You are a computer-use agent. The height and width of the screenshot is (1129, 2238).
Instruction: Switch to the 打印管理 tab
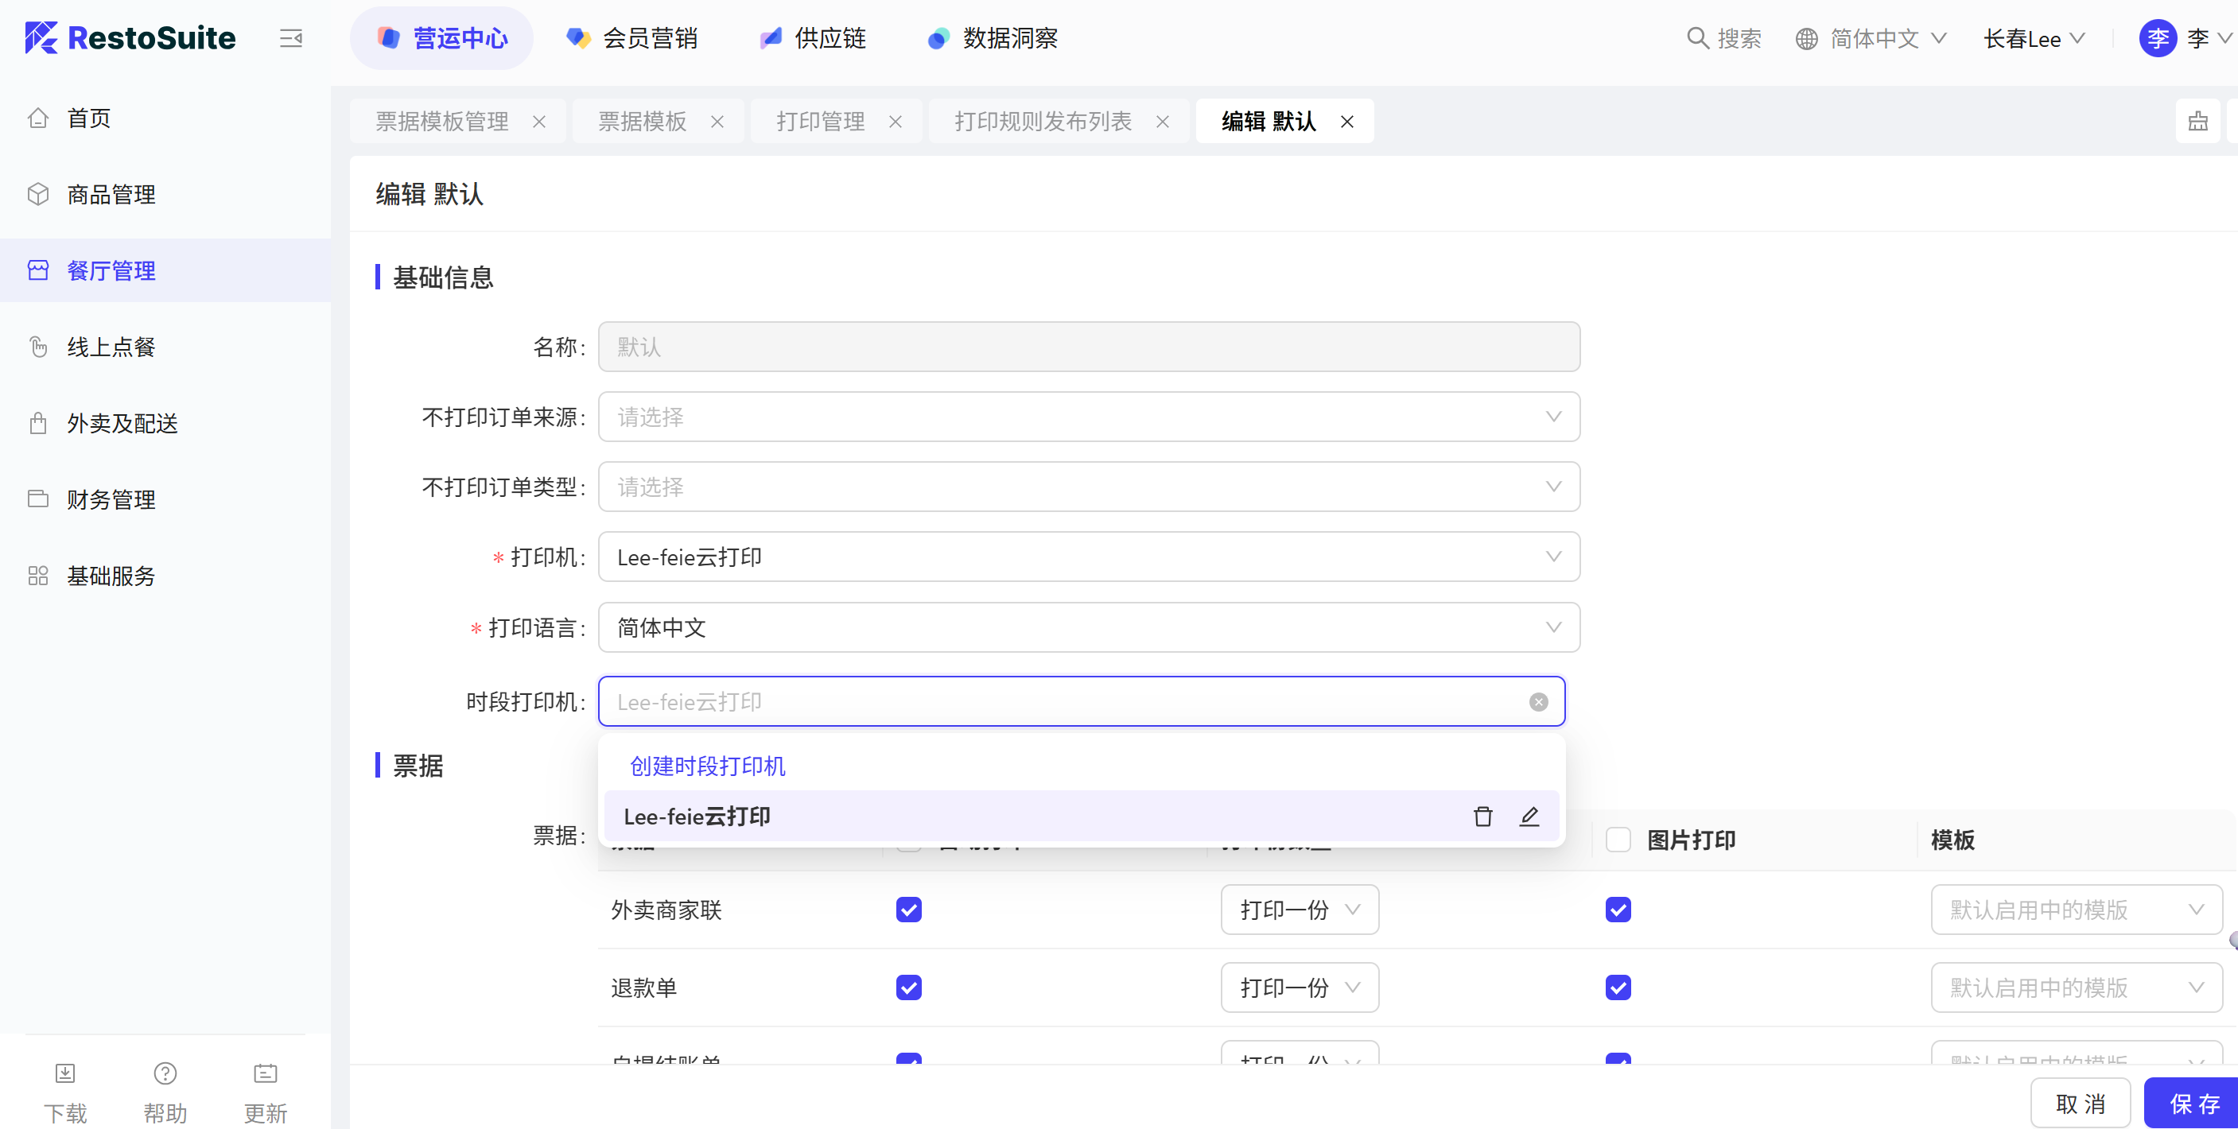pyautogui.click(x=820, y=122)
